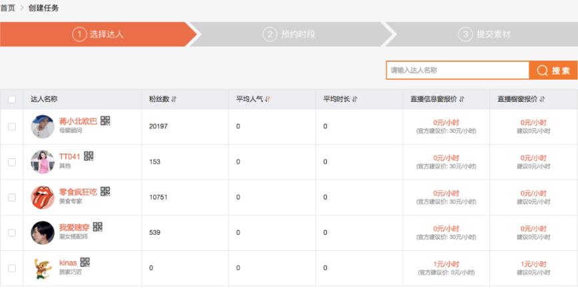Go to step 2 预约时段
578x288 pixels.
pyautogui.click(x=289, y=35)
